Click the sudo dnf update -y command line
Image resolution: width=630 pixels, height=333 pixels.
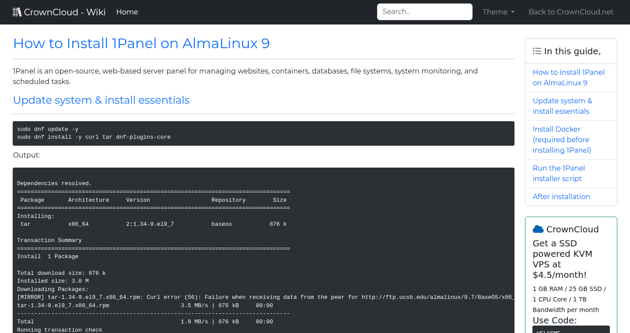48,129
